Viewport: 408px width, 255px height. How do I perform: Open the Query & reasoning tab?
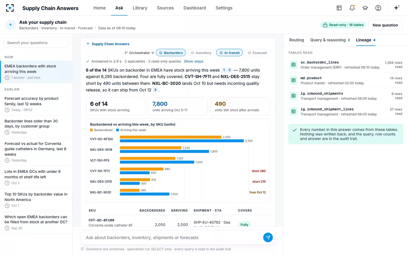(330, 40)
